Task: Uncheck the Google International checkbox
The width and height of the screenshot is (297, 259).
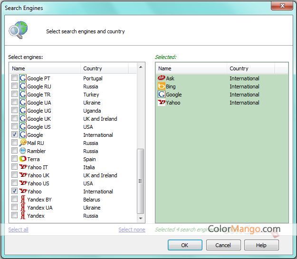Action: 14,135
